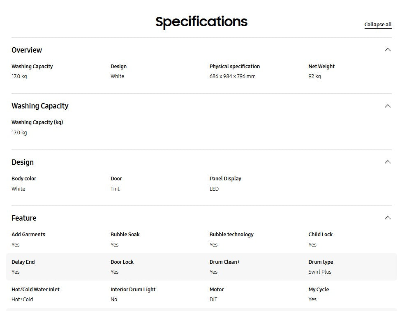The image size is (409, 311).
Task: Select the Swirl Plus value text
Action: pos(320,272)
